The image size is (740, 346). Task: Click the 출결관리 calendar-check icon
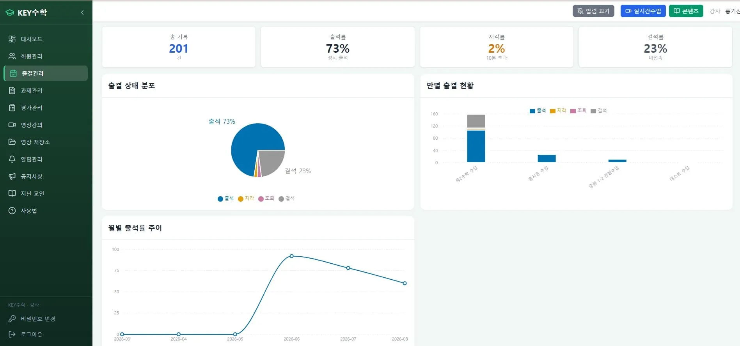[x=13, y=73]
